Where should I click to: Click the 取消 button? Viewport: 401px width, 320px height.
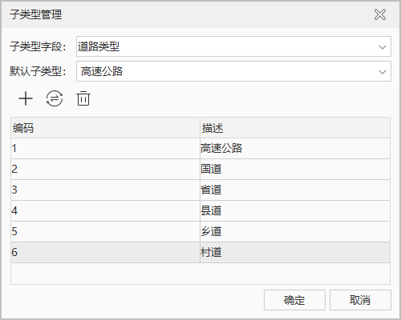click(360, 300)
